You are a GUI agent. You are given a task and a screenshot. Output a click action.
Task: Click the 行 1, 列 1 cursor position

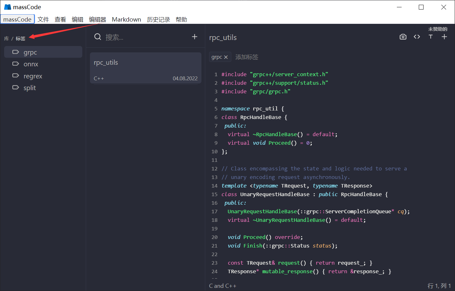click(439, 286)
